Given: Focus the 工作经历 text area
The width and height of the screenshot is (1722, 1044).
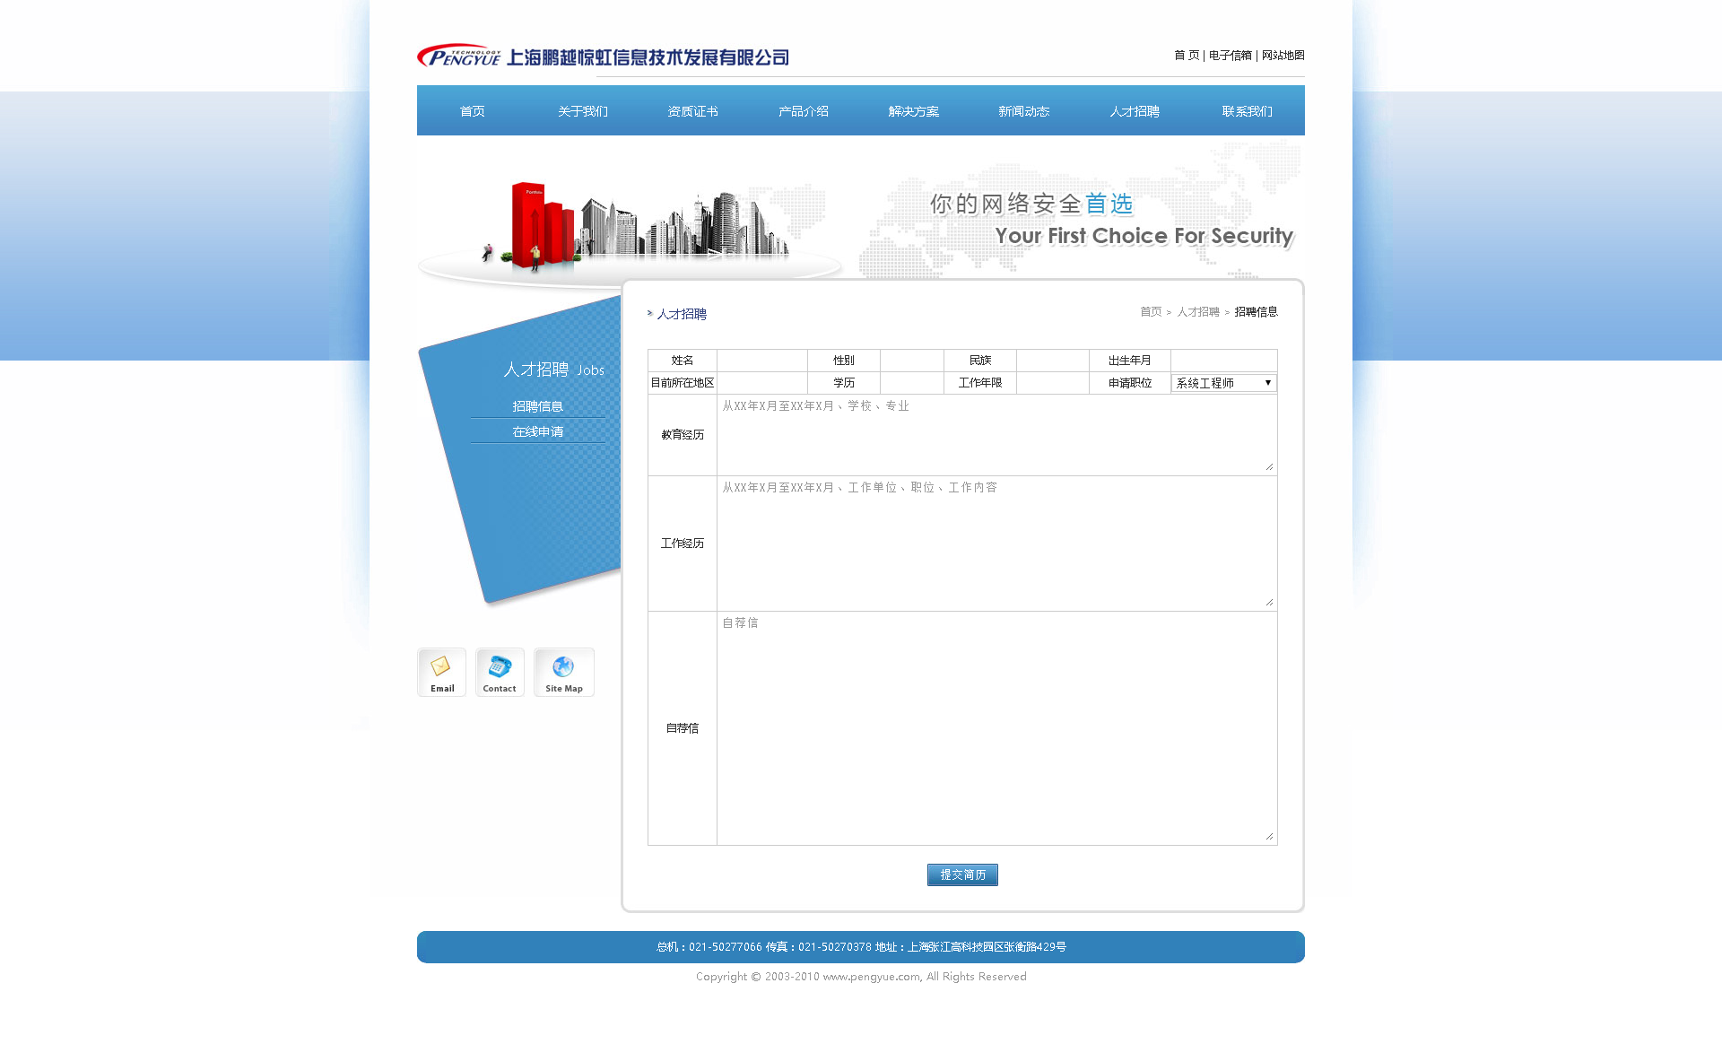Looking at the screenshot, I should pyautogui.click(x=996, y=544).
